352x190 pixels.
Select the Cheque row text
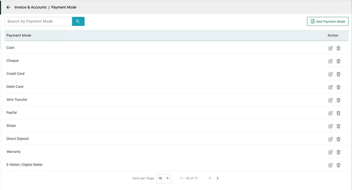[x=13, y=61]
